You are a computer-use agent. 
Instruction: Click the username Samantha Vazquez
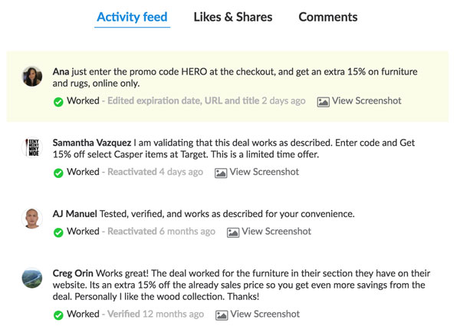[x=91, y=142]
